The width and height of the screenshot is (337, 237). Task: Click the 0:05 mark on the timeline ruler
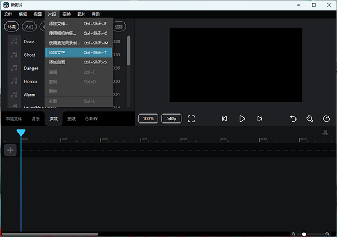[65, 139]
